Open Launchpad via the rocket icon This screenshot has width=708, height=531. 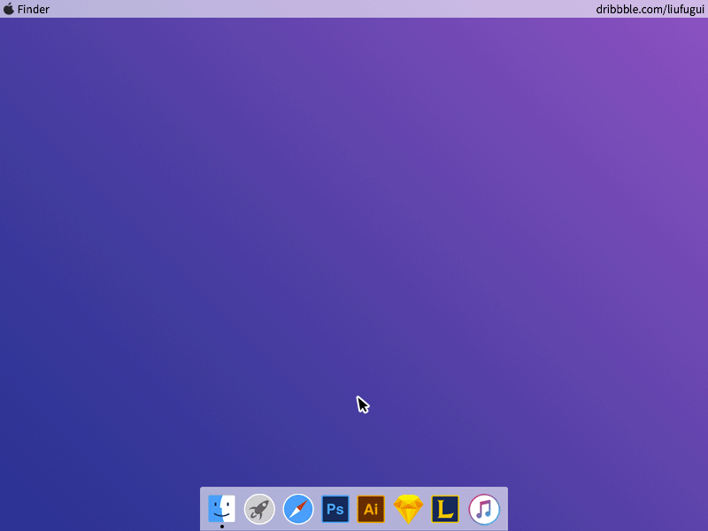(259, 509)
